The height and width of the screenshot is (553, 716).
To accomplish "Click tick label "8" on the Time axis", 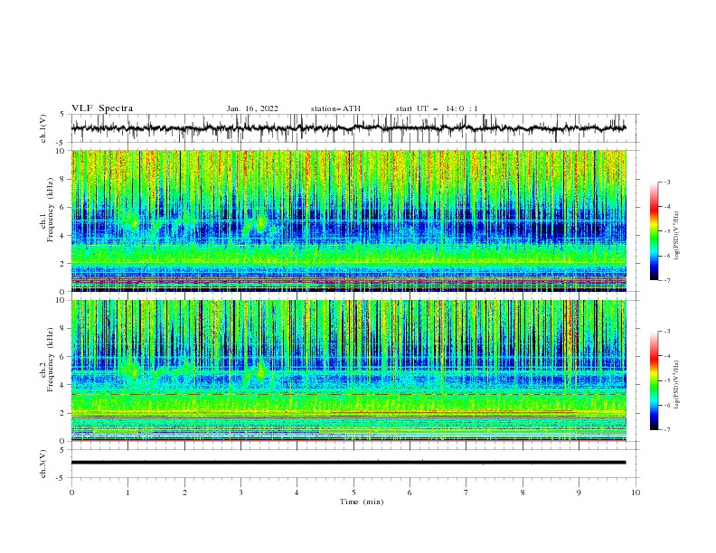I will [523, 492].
